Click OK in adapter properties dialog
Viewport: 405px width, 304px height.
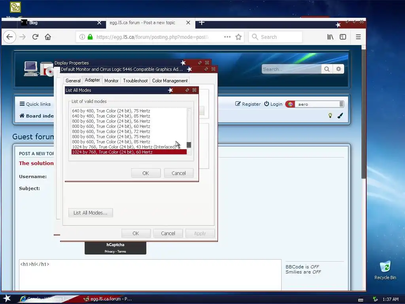(x=136, y=234)
